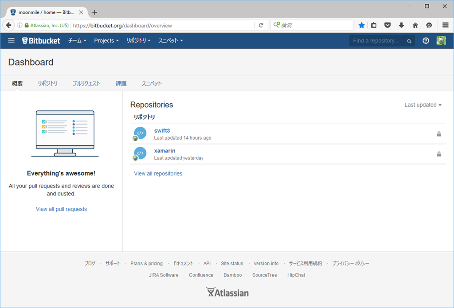The image size is (454, 308).
Task: Open the Last updated sort dropdown
Action: 423,105
